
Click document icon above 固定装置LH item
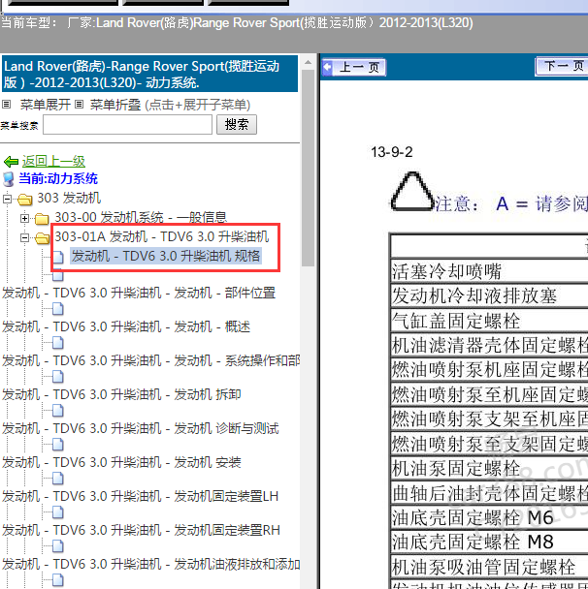coord(58,479)
